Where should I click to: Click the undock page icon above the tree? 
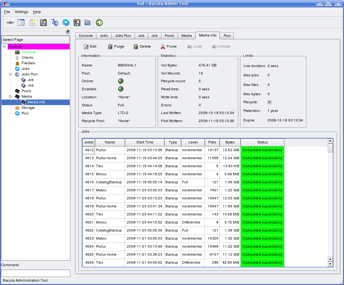click(x=68, y=32)
